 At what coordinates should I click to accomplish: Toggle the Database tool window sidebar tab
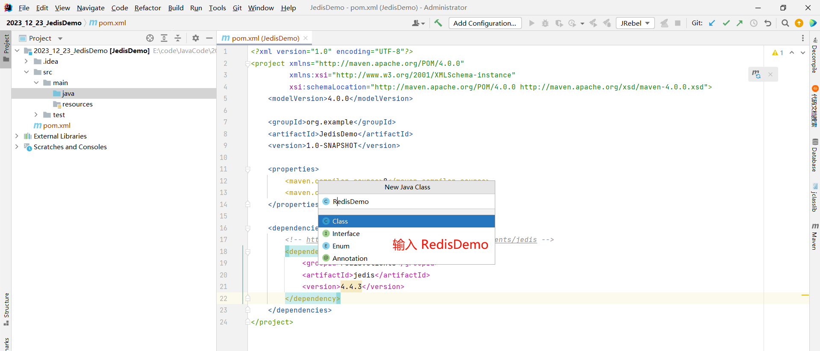pos(814,155)
